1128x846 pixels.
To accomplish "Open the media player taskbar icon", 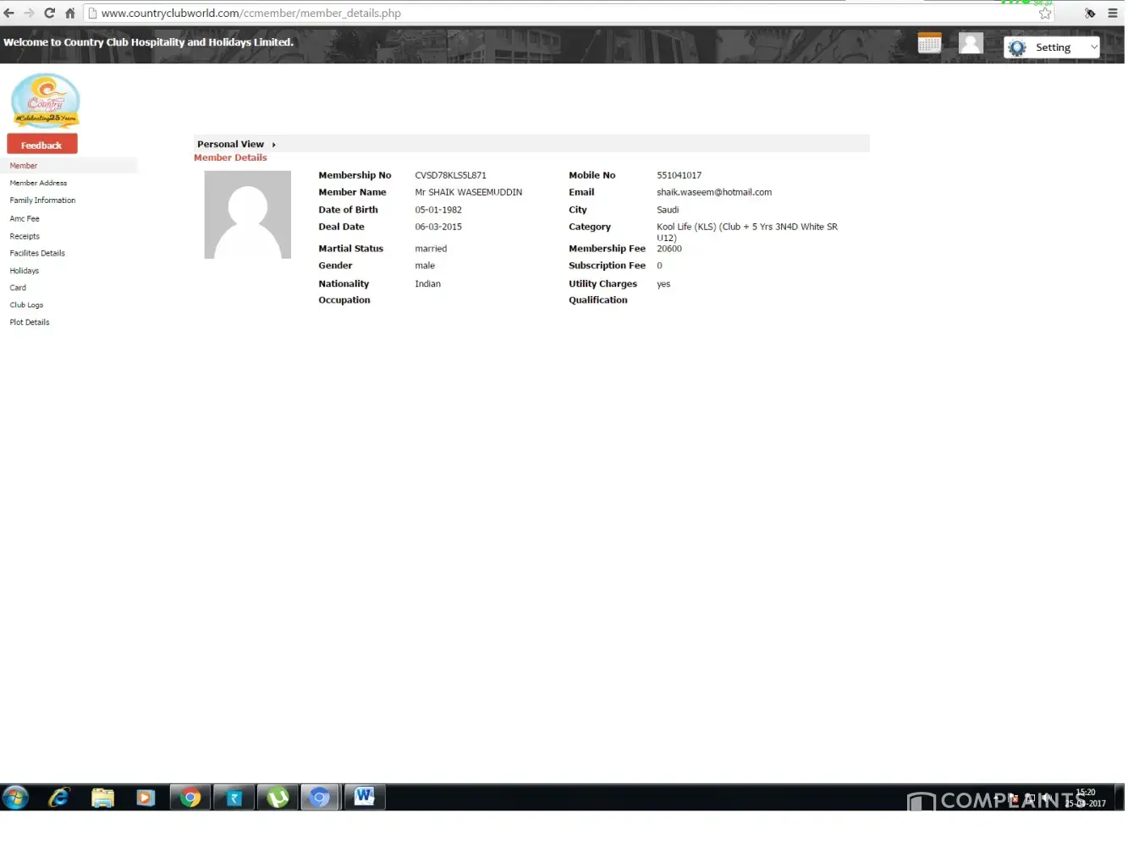I will coord(146,798).
